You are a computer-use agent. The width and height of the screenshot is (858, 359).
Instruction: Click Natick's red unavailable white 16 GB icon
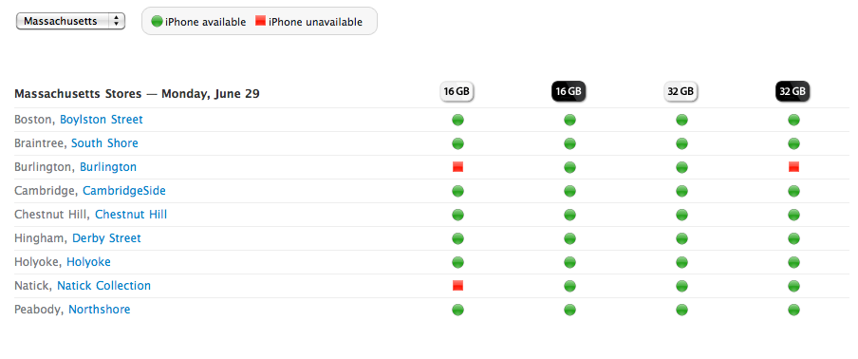point(458,285)
